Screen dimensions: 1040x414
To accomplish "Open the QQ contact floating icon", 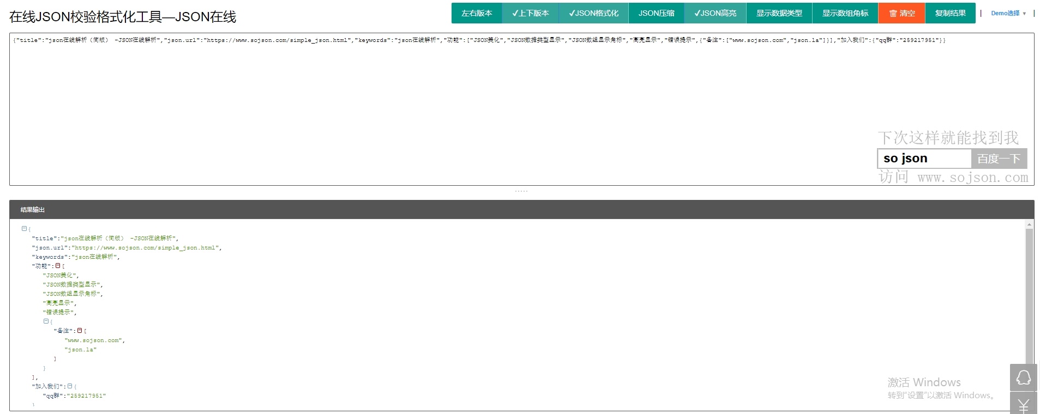I will click(x=1023, y=378).
